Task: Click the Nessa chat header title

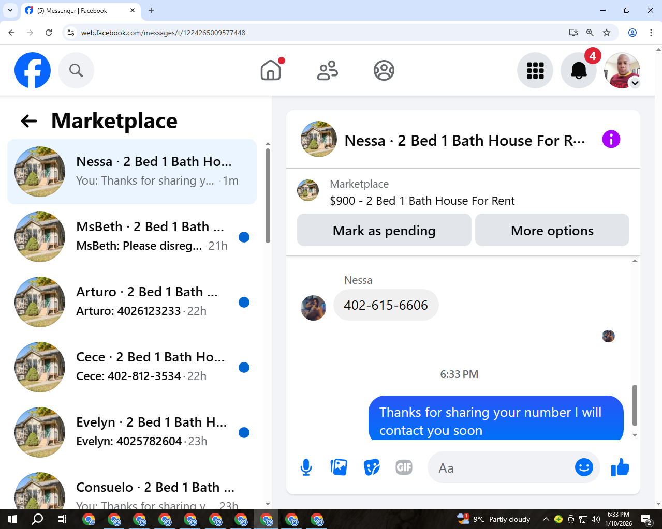Action: click(465, 140)
